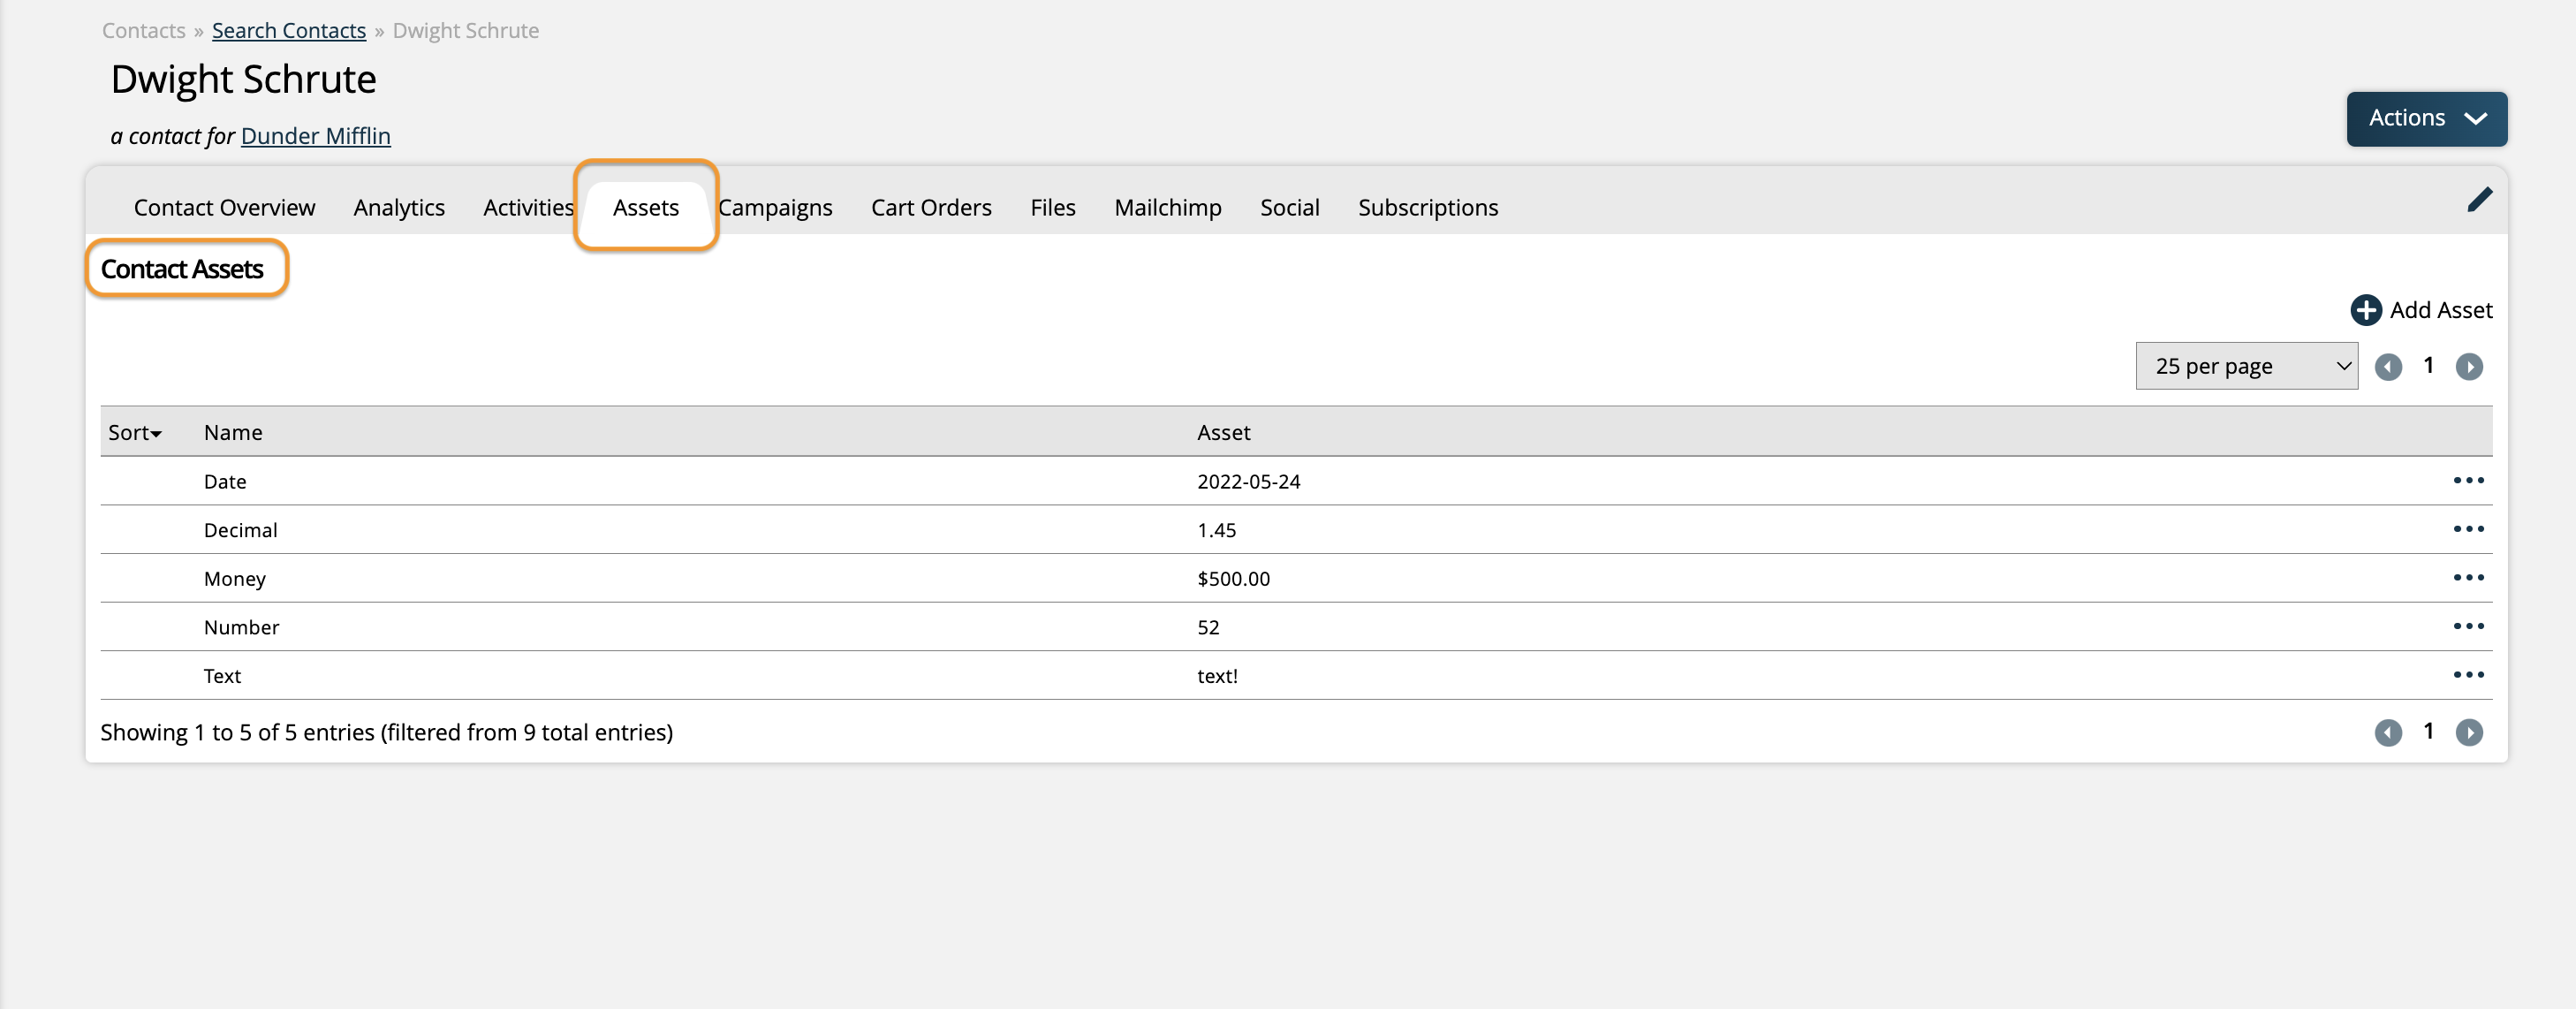This screenshot has height=1009, width=2576.
Task: Switch to the Contact Overview tab
Action: point(224,208)
